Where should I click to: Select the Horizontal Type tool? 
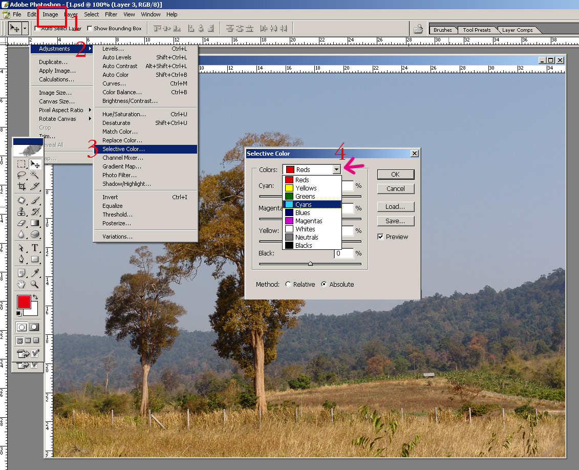[x=35, y=248]
